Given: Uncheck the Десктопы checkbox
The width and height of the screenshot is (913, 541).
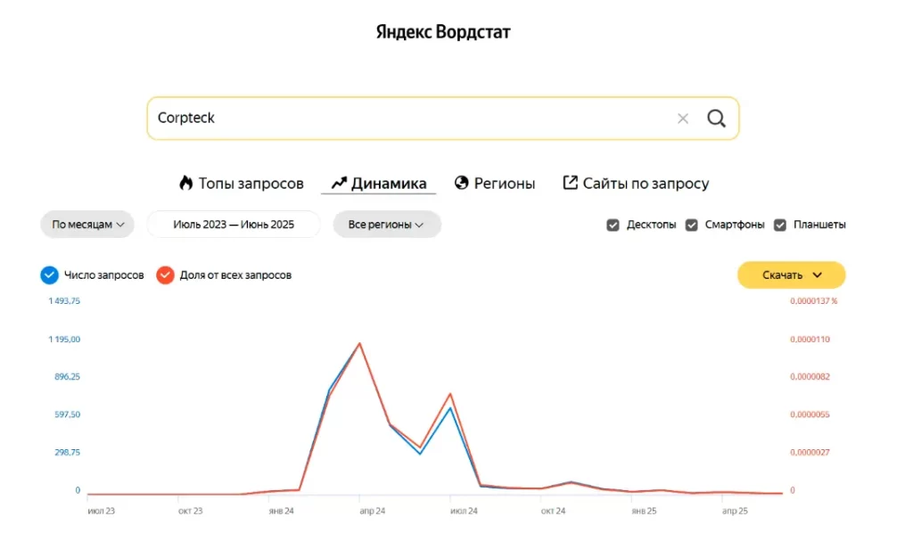Looking at the screenshot, I should (613, 225).
